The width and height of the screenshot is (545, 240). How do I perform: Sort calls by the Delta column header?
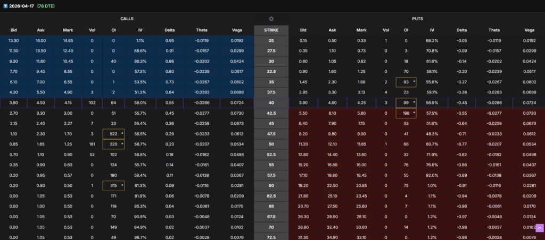pos(170,30)
